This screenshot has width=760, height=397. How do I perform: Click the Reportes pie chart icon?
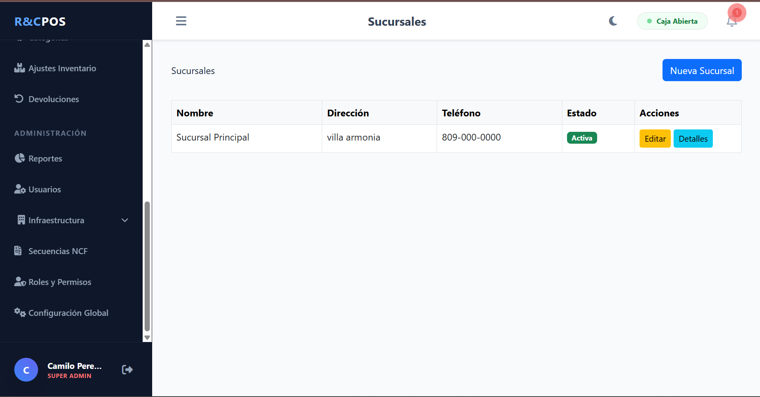point(20,158)
